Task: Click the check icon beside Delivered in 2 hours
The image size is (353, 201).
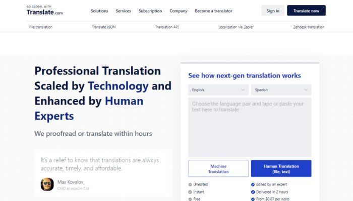Action: click(x=253, y=192)
